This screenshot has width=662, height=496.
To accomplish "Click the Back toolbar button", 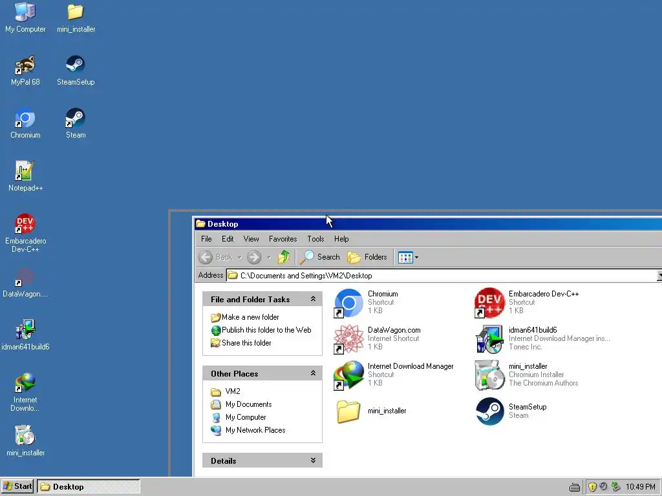I will point(216,257).
